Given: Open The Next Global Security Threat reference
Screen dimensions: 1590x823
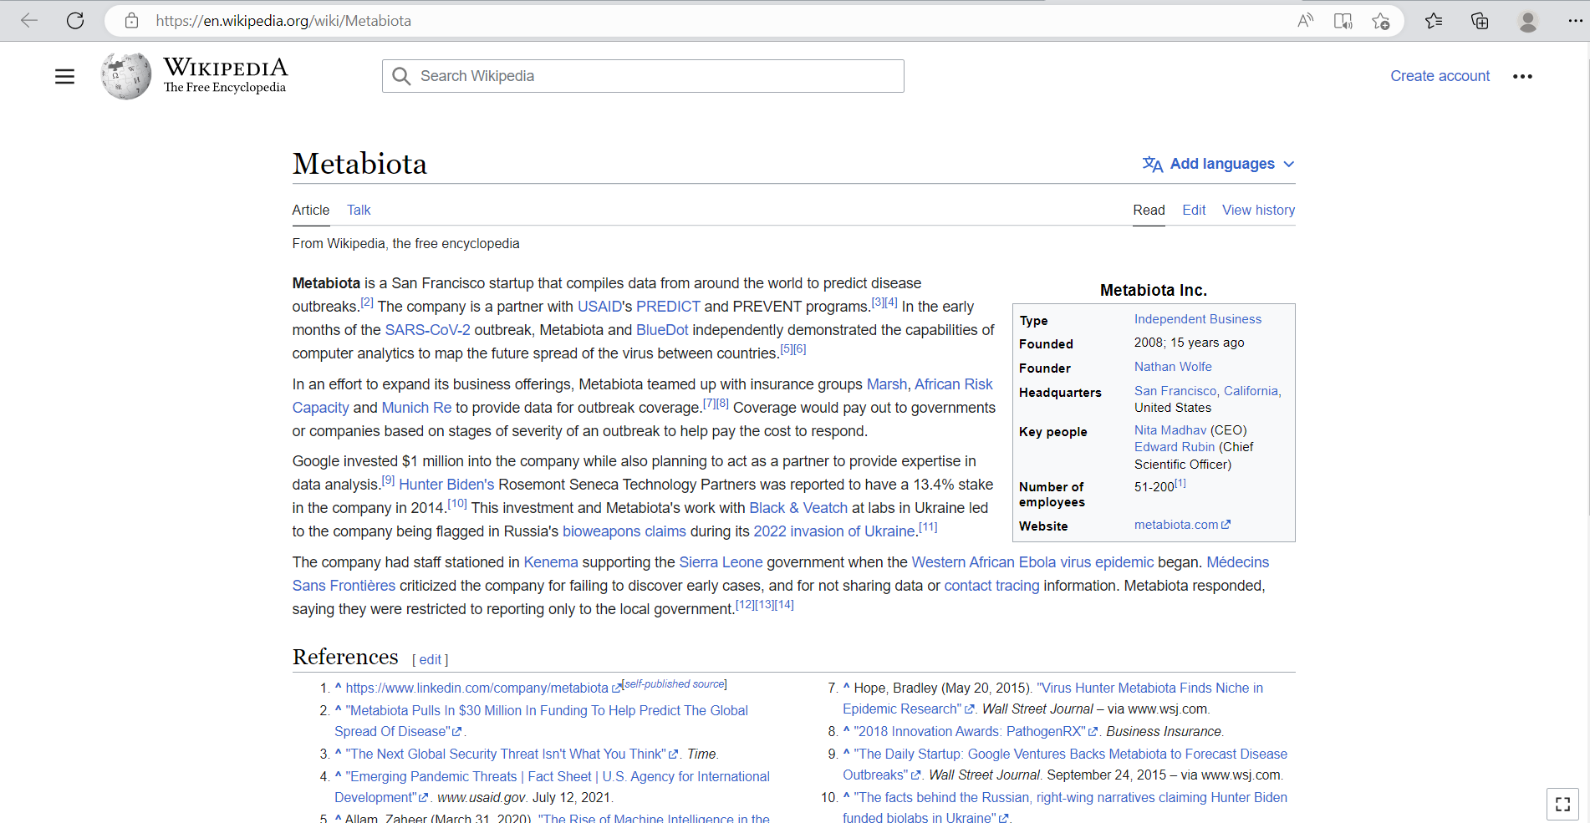Looking at the screenshot, I should point(506,754).
